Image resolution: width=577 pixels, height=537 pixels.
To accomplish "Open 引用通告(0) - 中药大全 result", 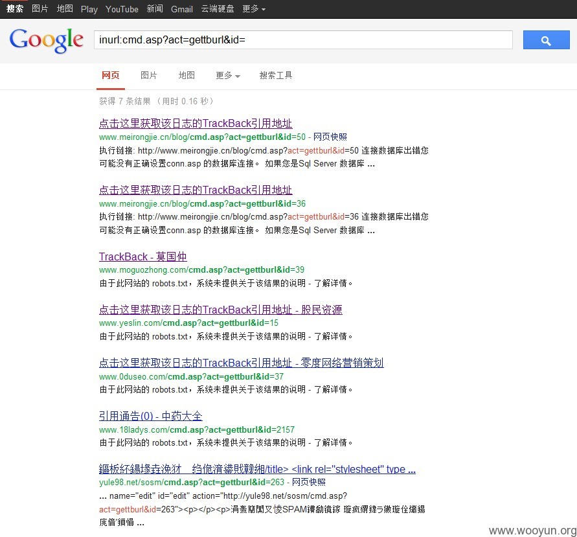I will tap(151, 416).
